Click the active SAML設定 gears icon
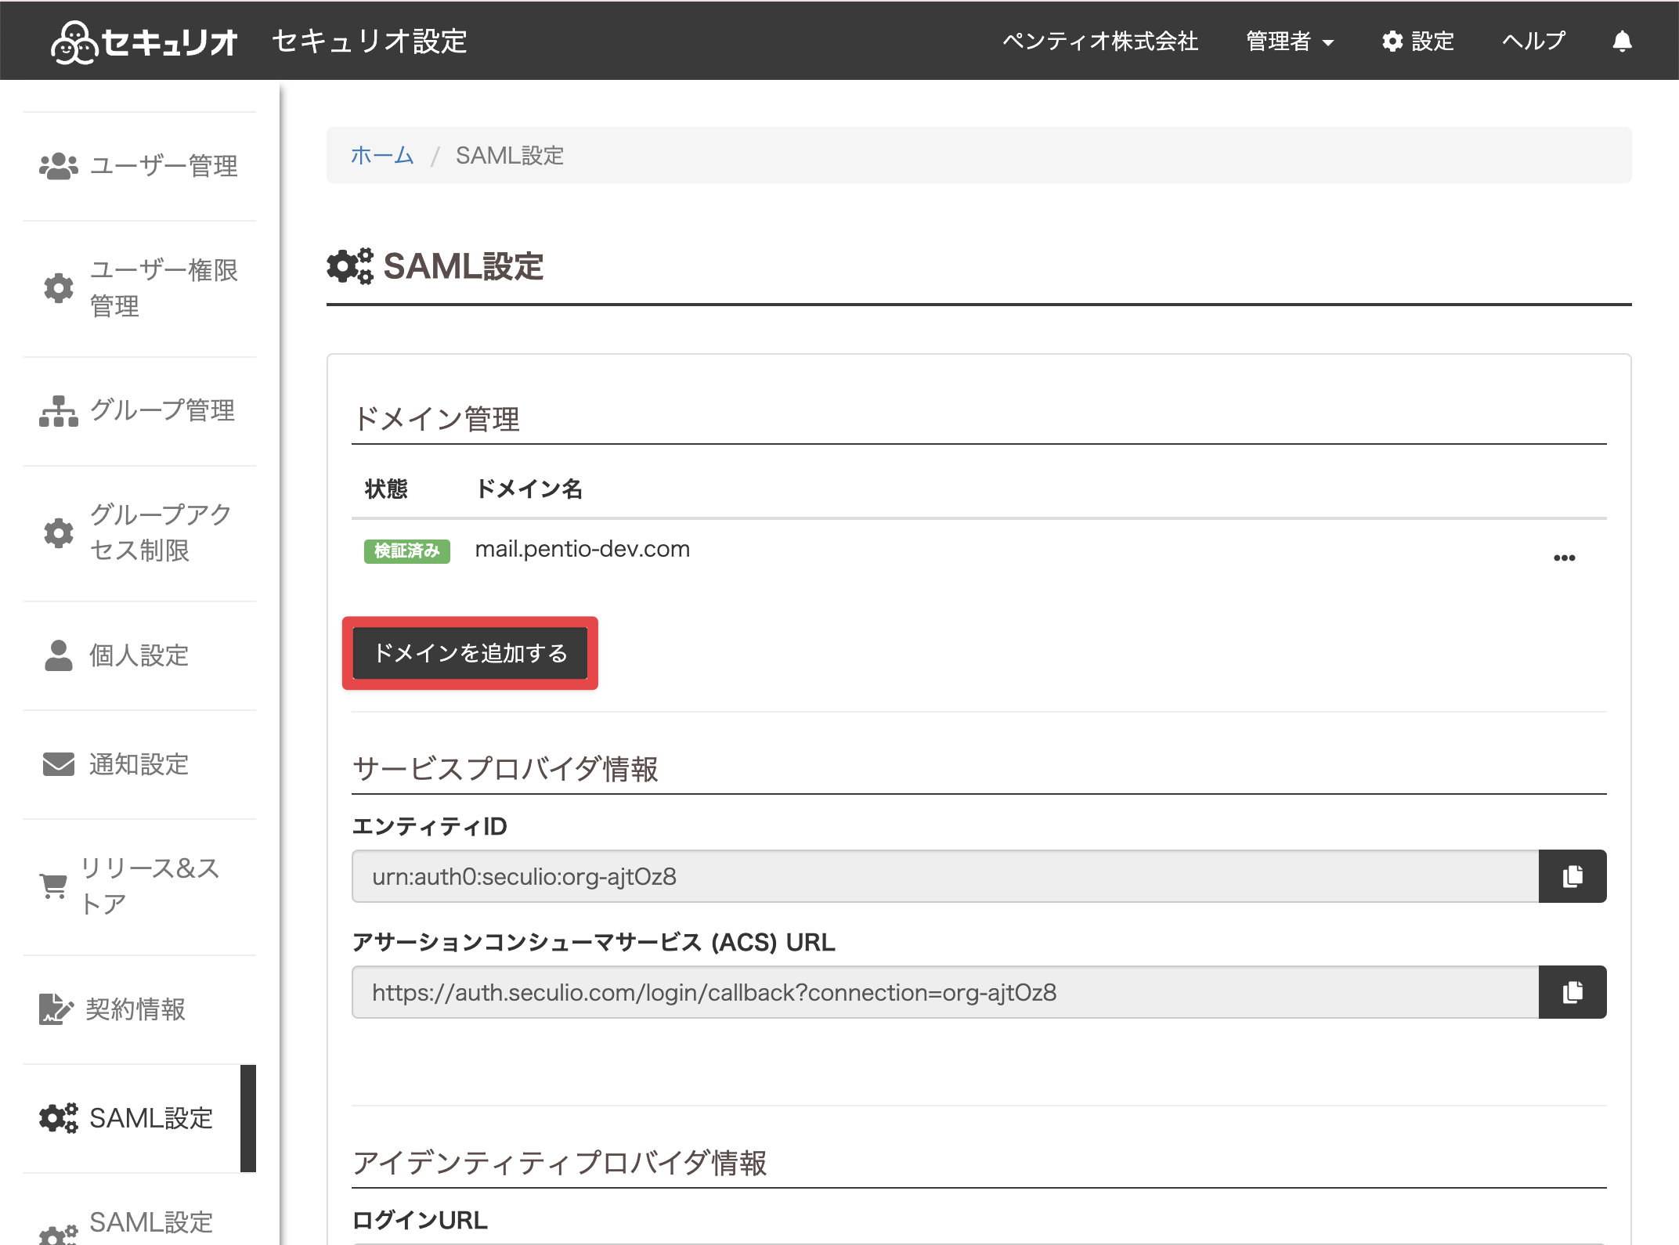 [x=59, y=1118]
